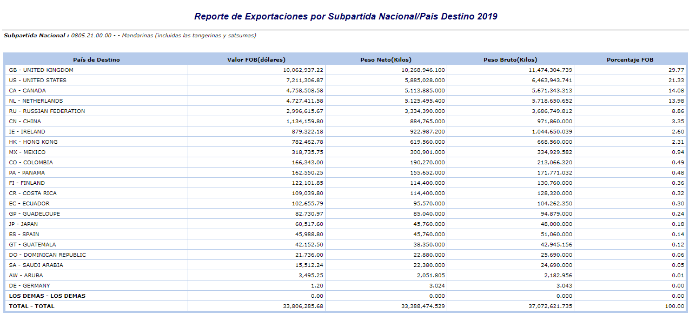Click the CN - CHINA row label
Screen dimensions: 696x314
[x=25, y=122]
